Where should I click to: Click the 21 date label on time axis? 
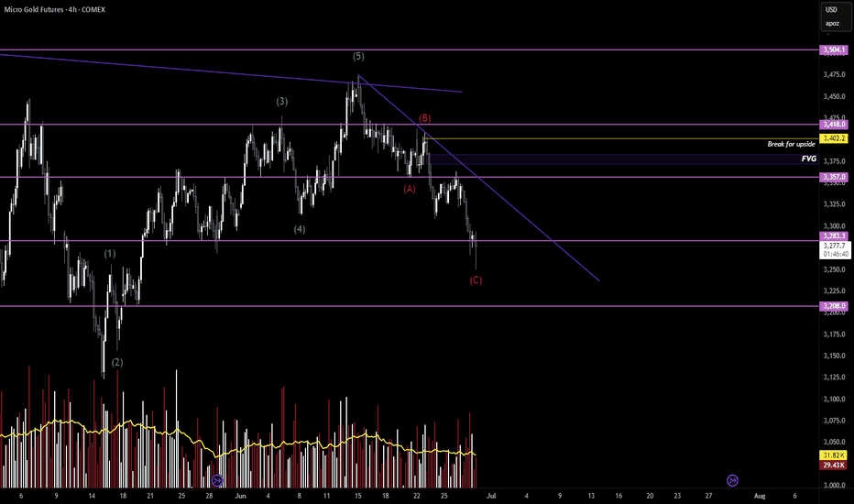[150, 496]
